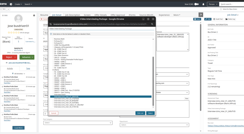Switch to the Offer Approval tab
The height and width of the screenshot is (134, 244).
[118, 15]
